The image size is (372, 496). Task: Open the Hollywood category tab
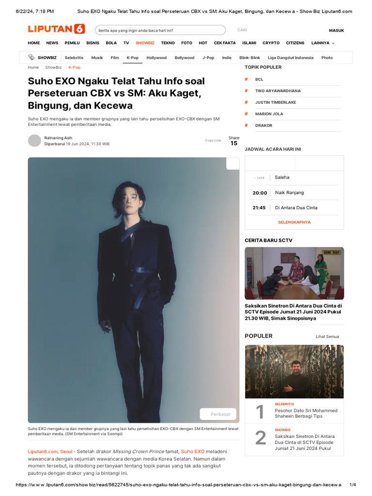pos(156,58)
